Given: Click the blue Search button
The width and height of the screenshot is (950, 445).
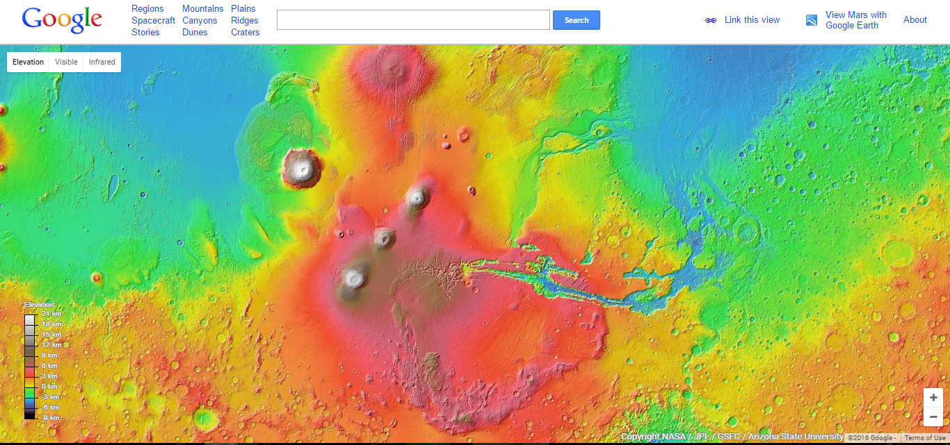Looking at the screenshot, I should (577, 20).
